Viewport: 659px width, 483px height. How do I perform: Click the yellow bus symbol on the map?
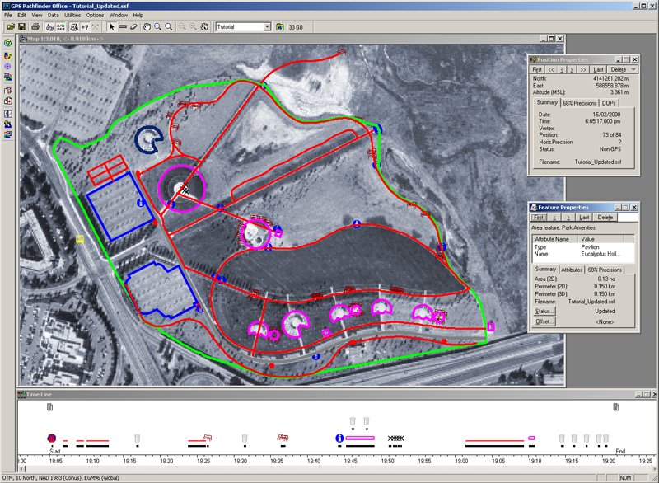pos(80,239)
